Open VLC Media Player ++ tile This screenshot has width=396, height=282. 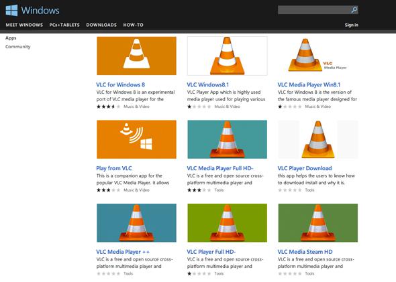tap(136, 223)
